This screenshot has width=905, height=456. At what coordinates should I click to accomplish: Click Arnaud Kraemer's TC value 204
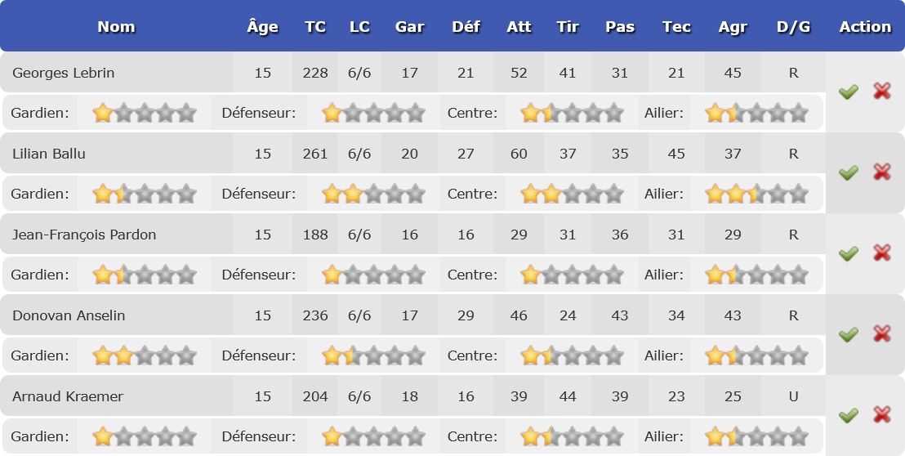pos(315,396)
